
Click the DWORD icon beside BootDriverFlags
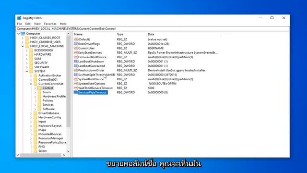pos(76,44)
